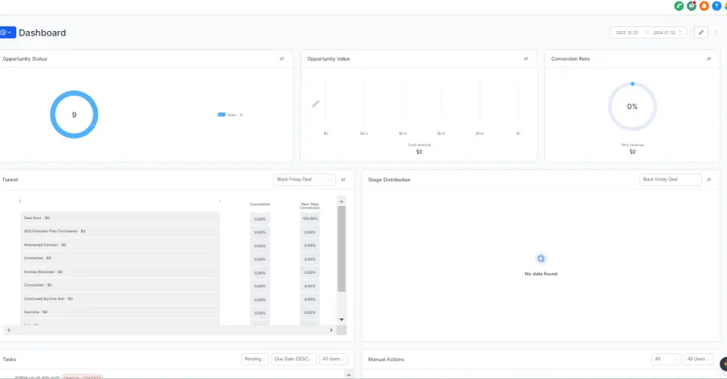This screenshot has height=379, width=727.
Task: Click the Cumulative column header
Action: coord(260,204)
